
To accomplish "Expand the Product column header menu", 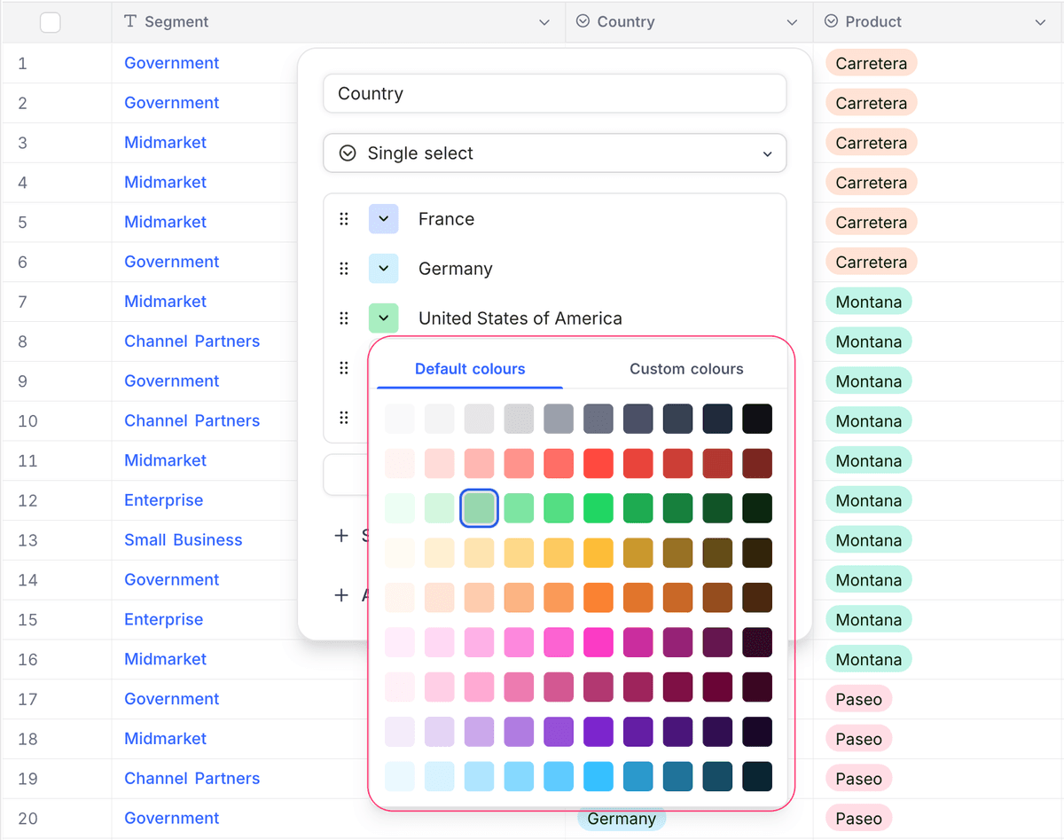I will [1040, 22].
